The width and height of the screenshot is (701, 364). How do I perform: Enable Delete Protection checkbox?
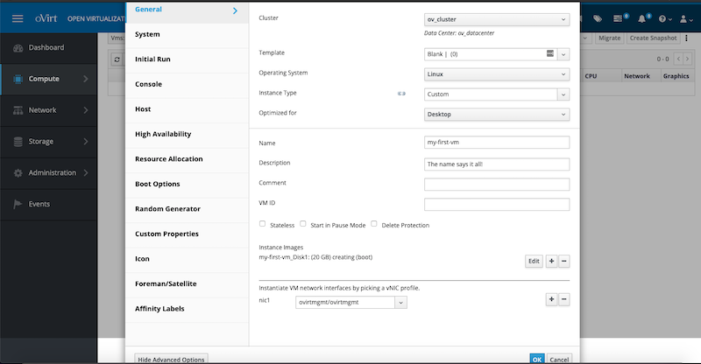point(374,224)
